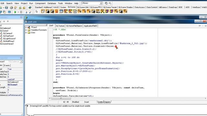The height and width of the screenshot is (116, 207).
Task: Switch to Diagram view tab
Action: point(107,102)
